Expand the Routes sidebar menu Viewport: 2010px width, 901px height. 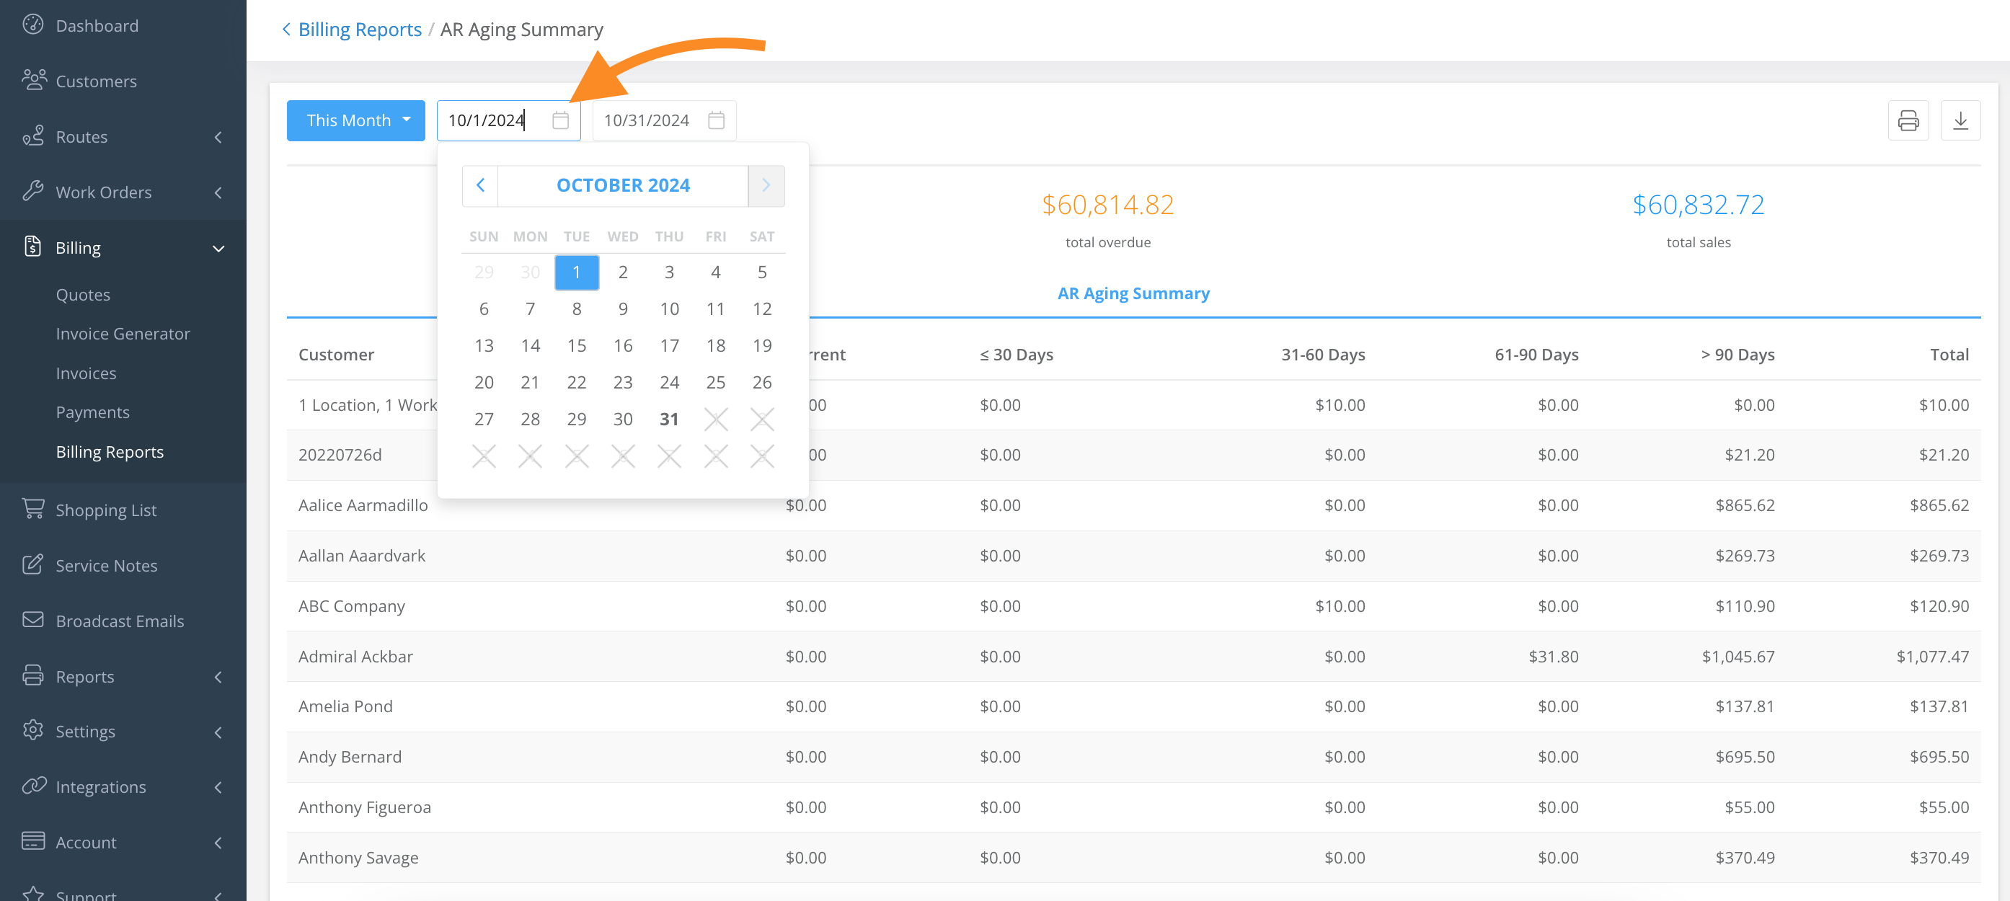[x=218, y=136]
